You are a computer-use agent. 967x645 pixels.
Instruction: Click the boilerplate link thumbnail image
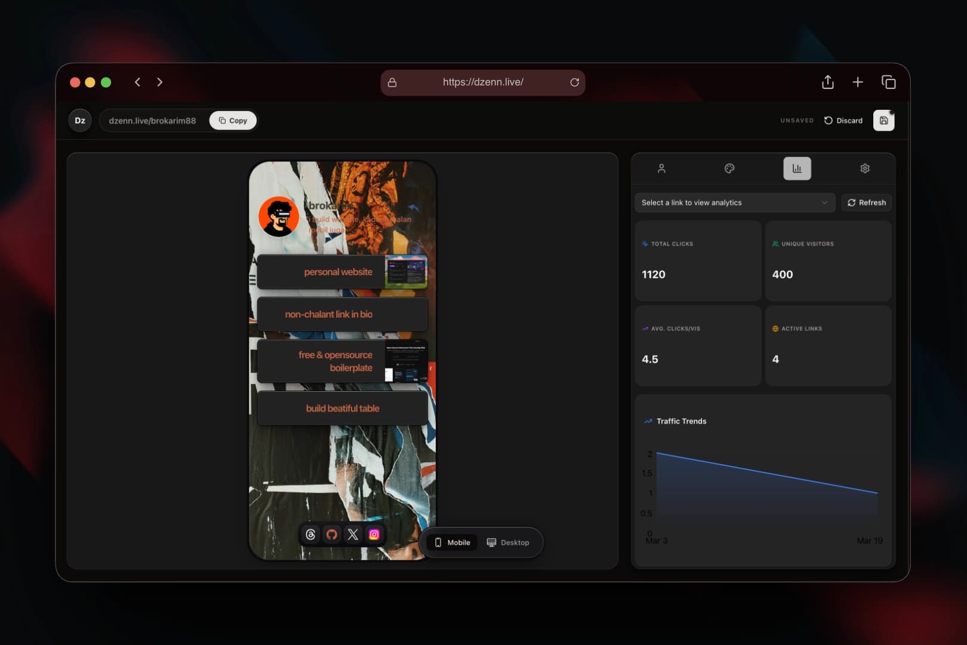coord(406,361)
